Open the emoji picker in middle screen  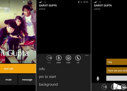(x=68, y=58)
